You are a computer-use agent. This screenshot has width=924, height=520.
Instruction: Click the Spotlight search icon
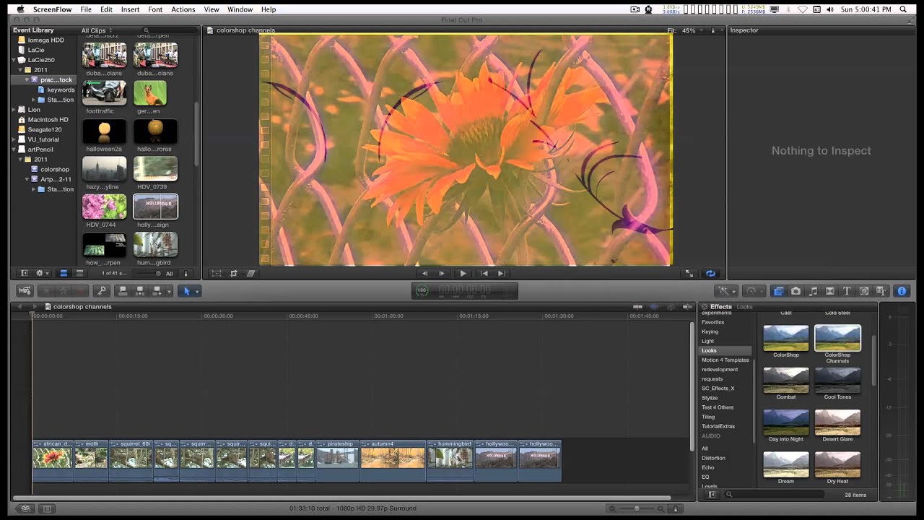(x=902, y=9)
